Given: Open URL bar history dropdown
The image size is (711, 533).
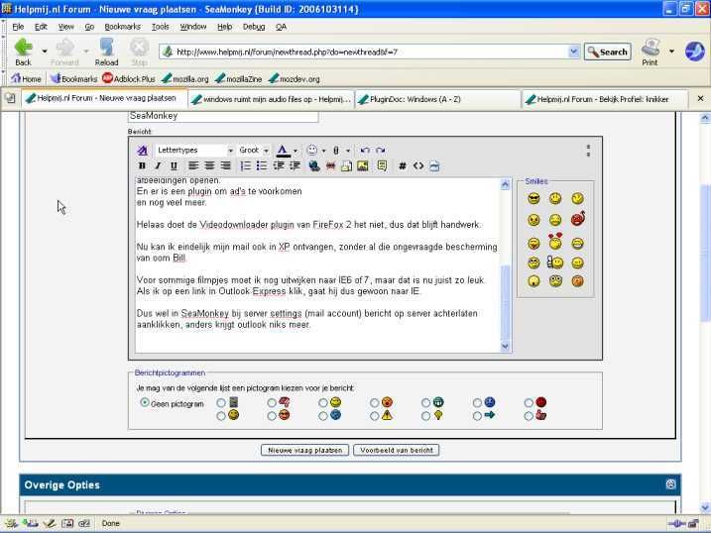Looking at the screenshot, I should coord(573,52).
